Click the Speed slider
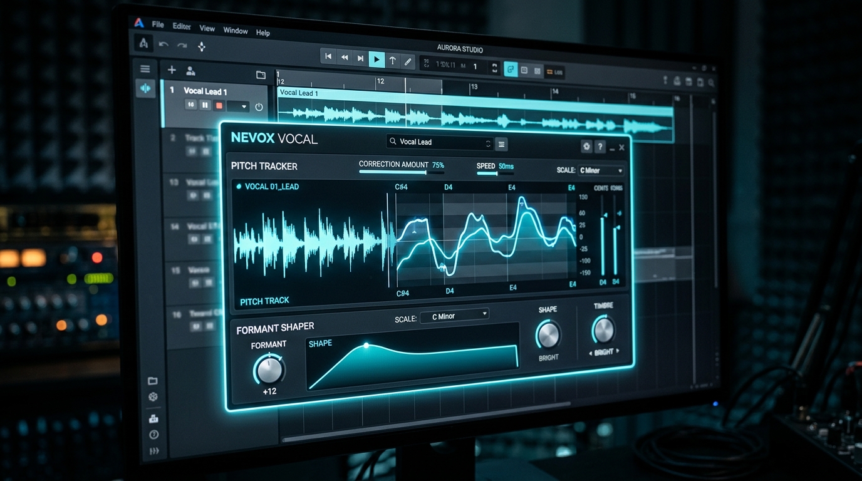The height and width of the screenshot is (481, 862). click(x=496, y=173)
